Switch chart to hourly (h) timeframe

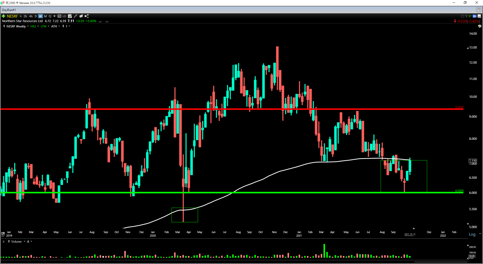pos(21,16)
